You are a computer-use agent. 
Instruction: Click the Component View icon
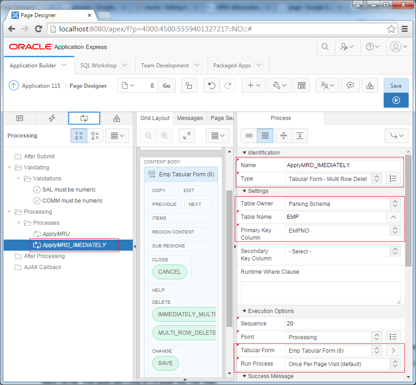[302, 85]
